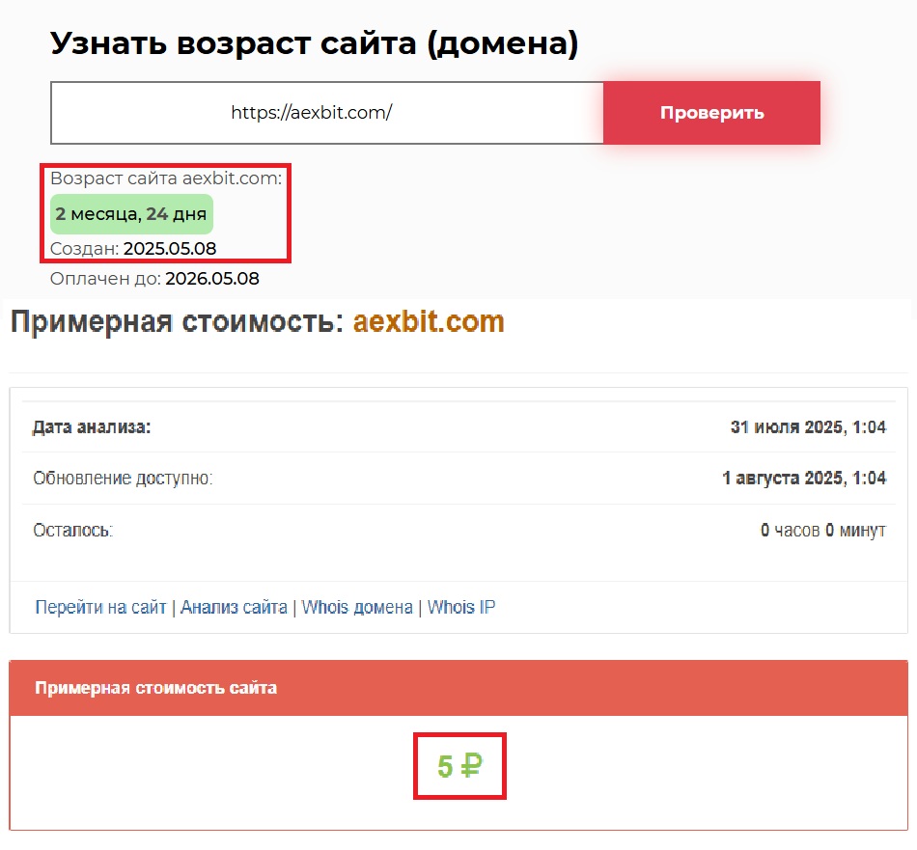Click the green 2 месяца, 24 дня badge
Screen dimensions: 917x850
pyautogui.click(x=131, y=214)
